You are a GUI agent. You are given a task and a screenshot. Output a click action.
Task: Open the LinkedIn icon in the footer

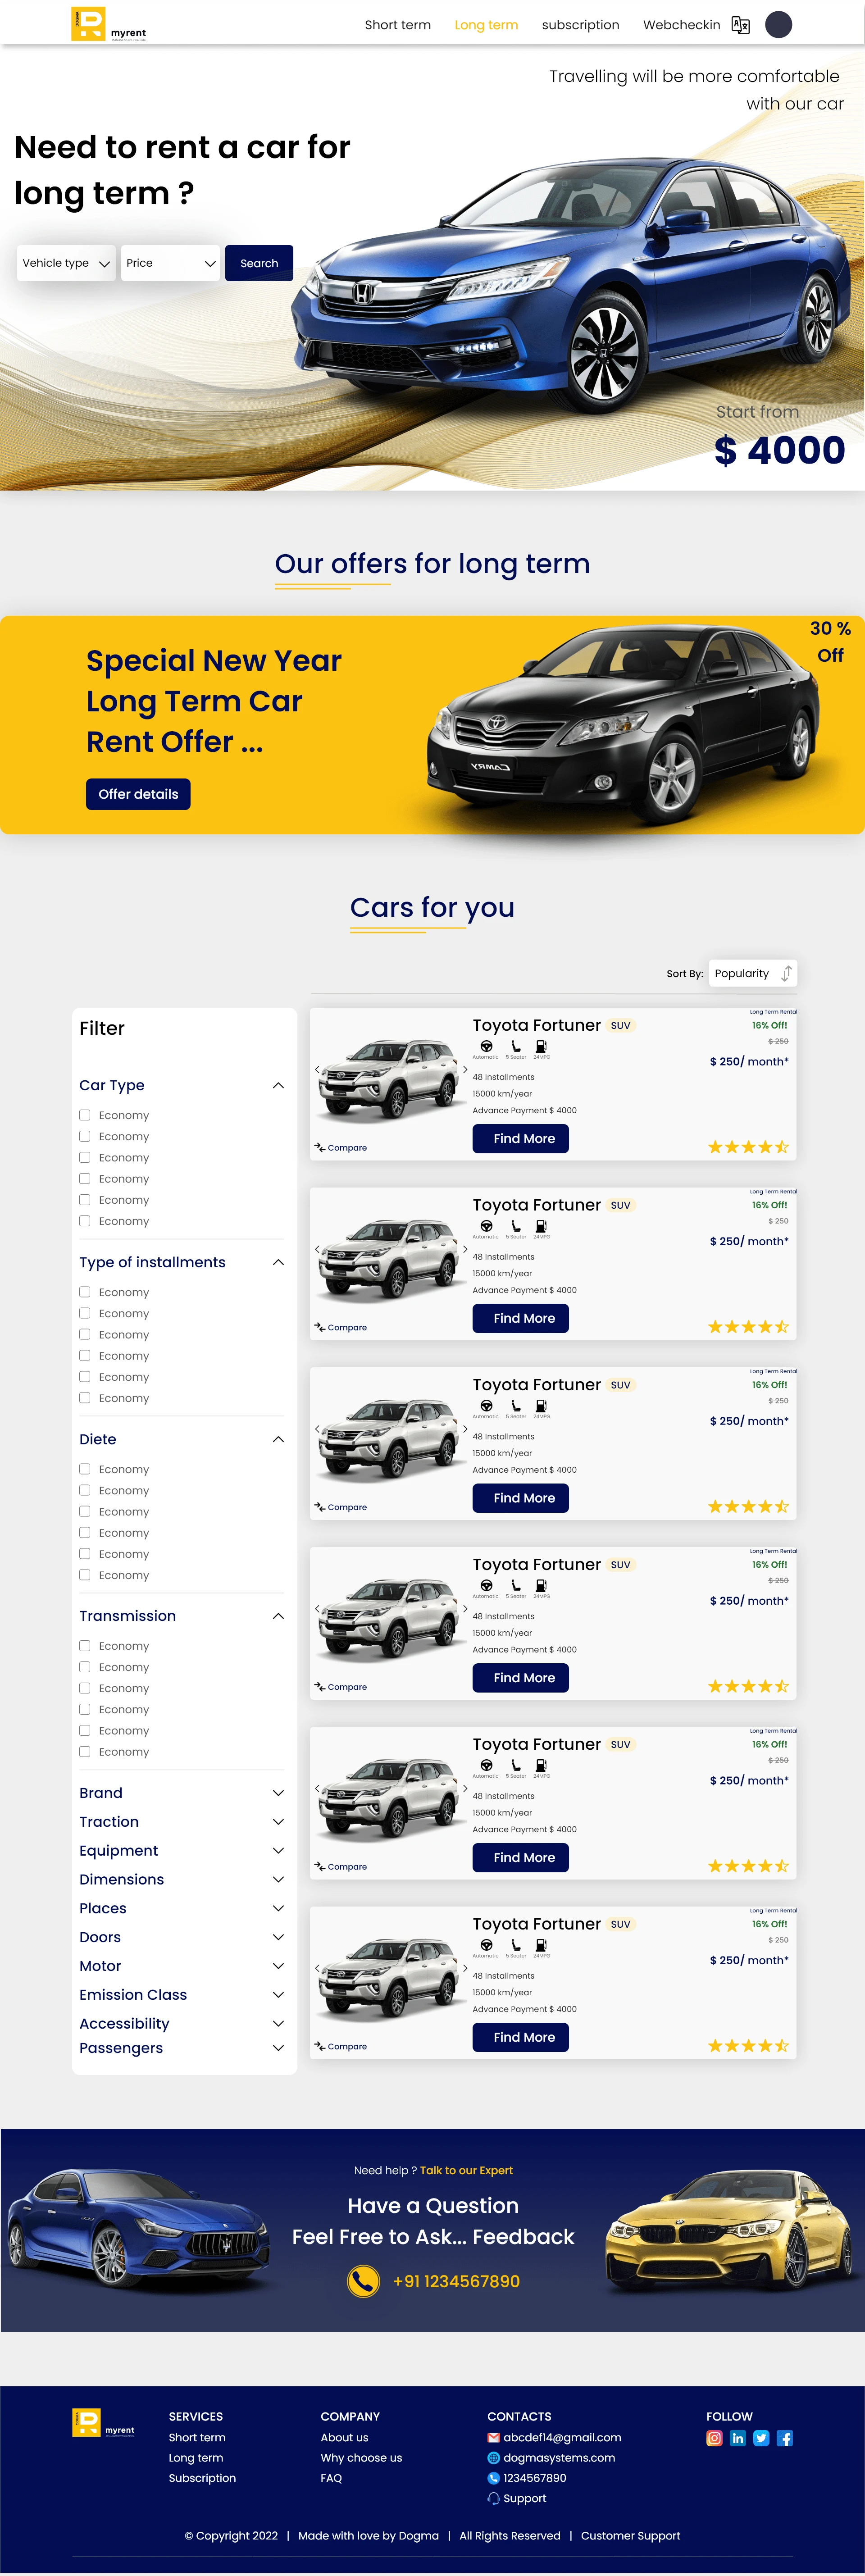click(738, 2438)
